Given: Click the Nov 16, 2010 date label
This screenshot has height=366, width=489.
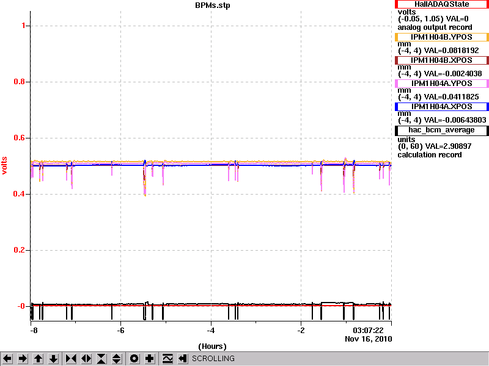Looking at the screenshot, I should [369, 339].
